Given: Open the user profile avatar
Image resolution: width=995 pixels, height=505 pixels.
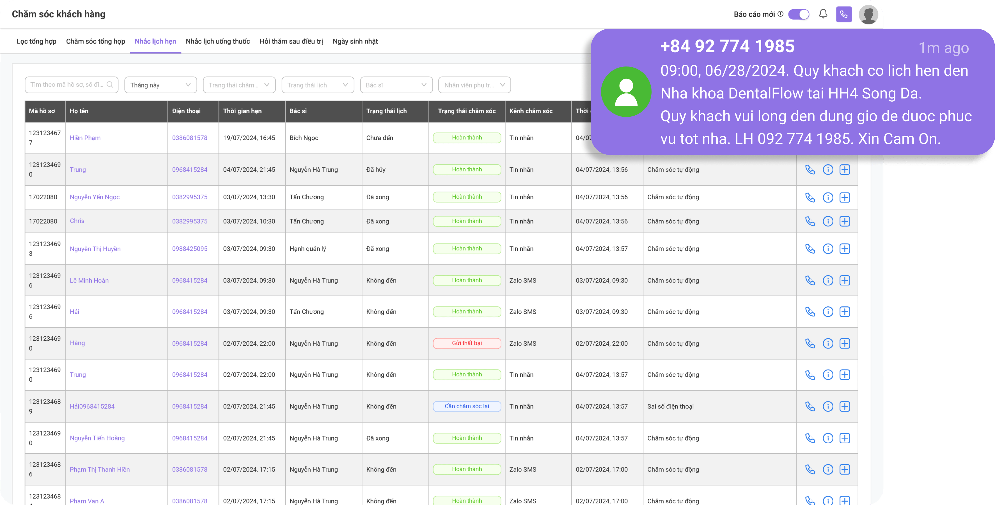Looking at the screenshot, I should click(868, 15).
